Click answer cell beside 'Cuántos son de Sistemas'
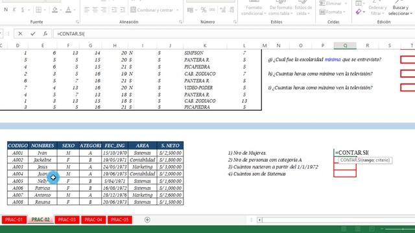Image resolution: width=415 pixels, height=233 pixels. (x=345, y=173)
